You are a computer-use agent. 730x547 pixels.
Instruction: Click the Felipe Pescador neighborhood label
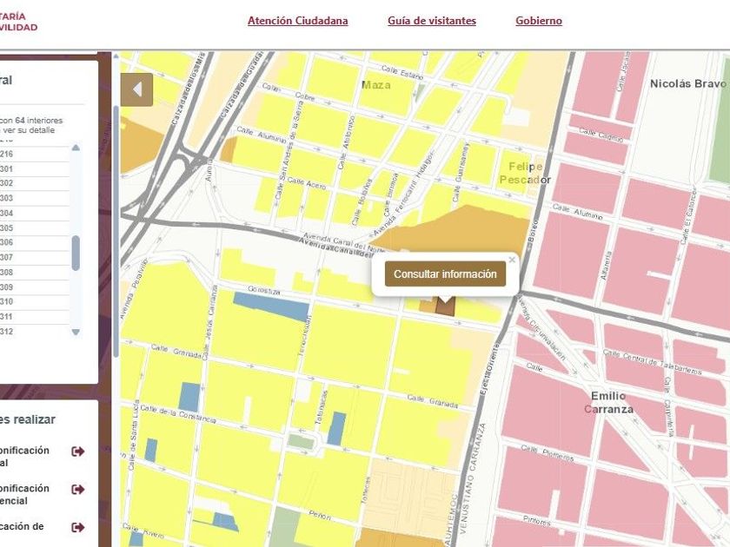click(x=525, y=173)
